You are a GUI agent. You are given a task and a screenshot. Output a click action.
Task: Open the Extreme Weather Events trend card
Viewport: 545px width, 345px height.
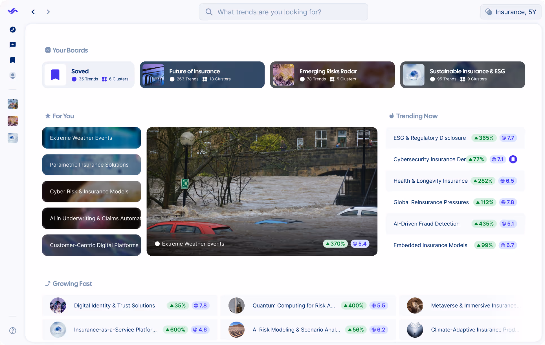point(262,191)
